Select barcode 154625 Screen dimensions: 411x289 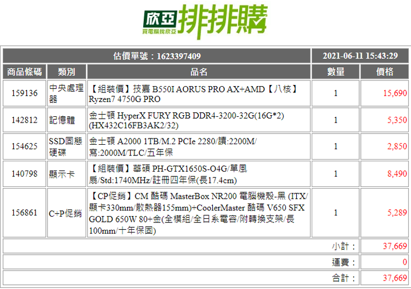pos(25,146)
